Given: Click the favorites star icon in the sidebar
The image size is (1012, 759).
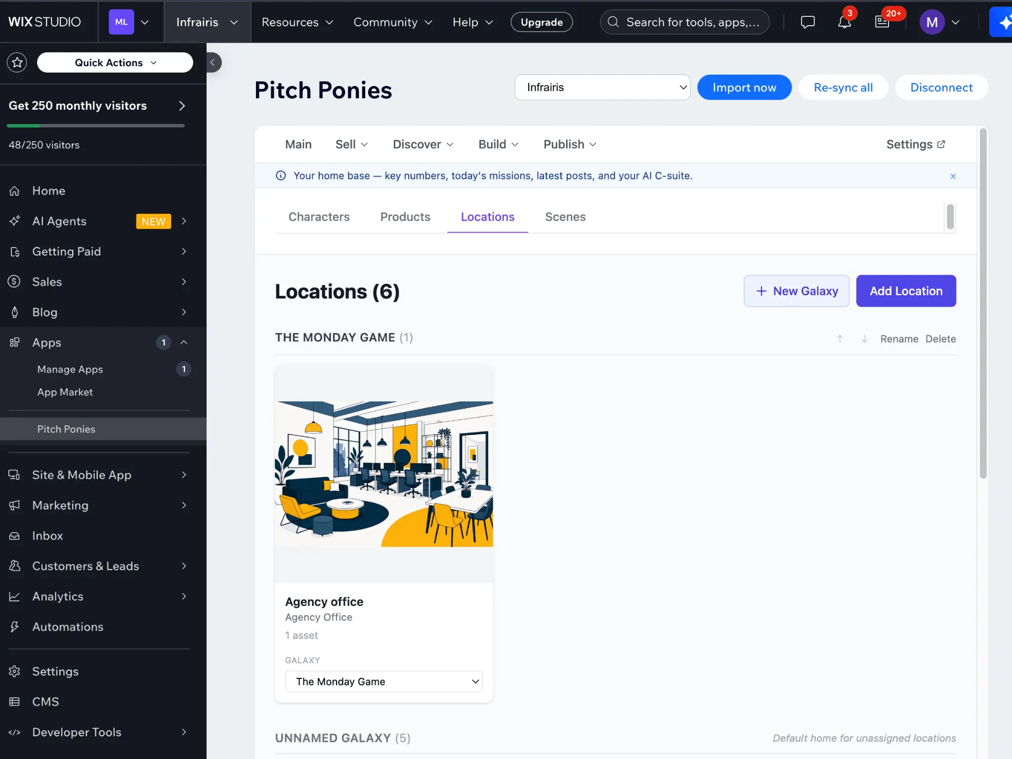Looking at the screenshot, I should 17,62.
